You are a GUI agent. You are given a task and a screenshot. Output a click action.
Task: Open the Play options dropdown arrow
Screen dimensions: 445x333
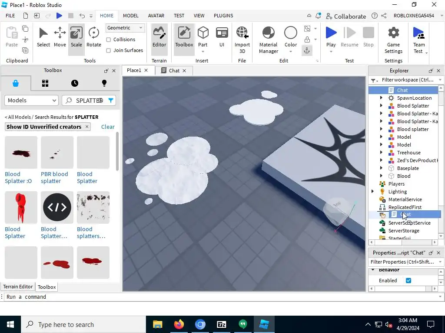[331, 52]
